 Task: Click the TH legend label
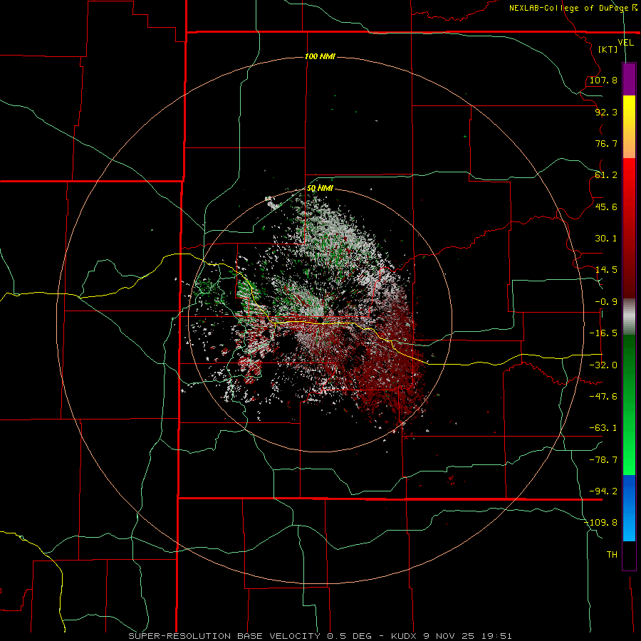[x=612, y=555]
